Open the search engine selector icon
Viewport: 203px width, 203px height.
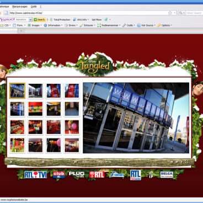pos(181,13)
